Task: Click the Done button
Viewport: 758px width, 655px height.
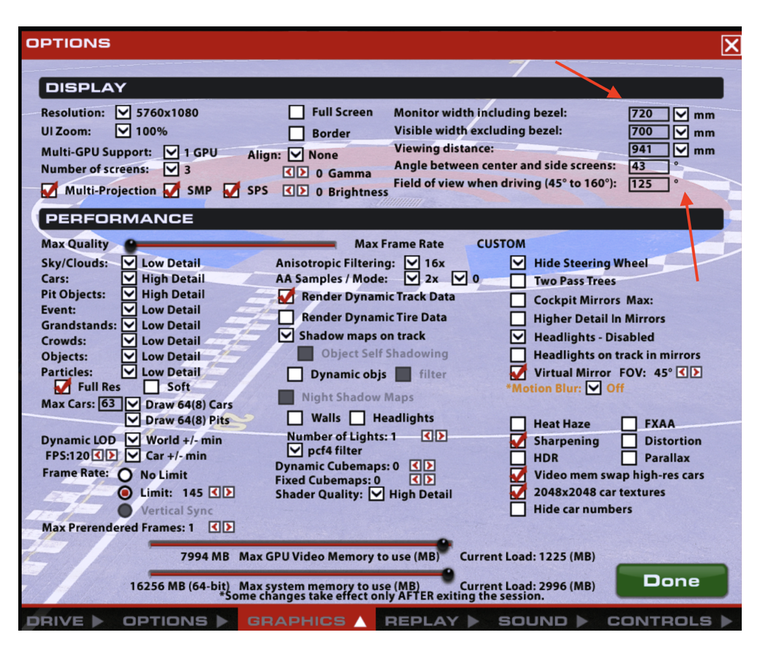Action: coord(671,580)
